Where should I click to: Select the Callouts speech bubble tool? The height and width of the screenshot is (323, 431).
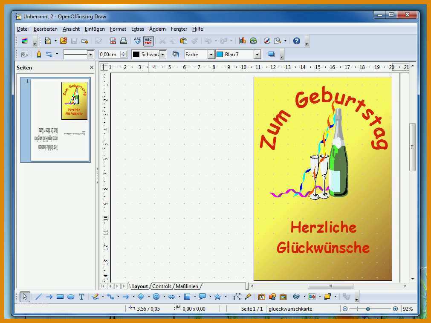(x=202, y=297)
